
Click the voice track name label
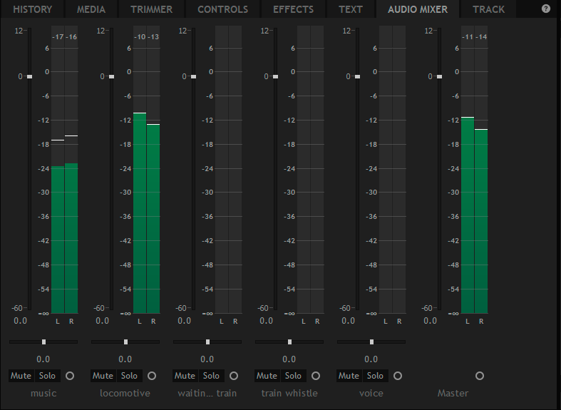pos(371,393)
